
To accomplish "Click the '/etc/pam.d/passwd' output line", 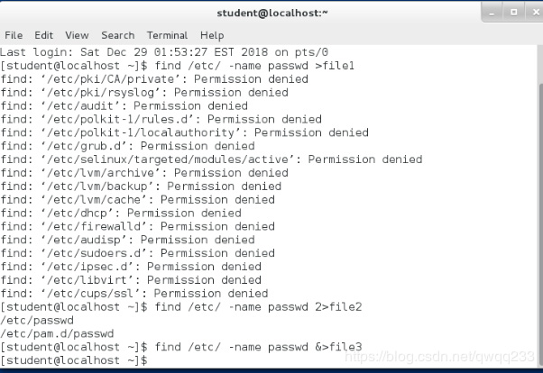I will (58, 333).
